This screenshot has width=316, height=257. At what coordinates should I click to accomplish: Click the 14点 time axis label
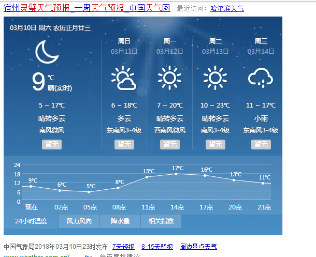tap(177, 207)
